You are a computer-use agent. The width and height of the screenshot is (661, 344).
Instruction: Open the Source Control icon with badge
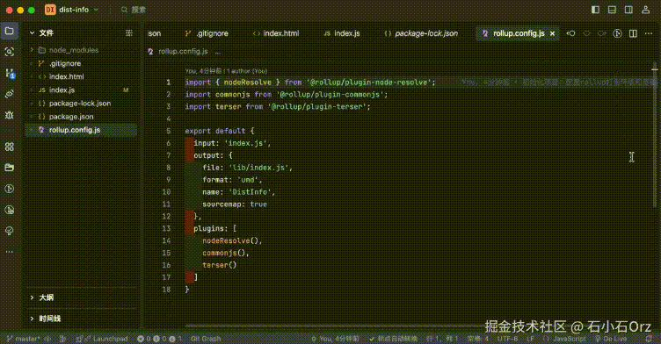click(10, 73)
